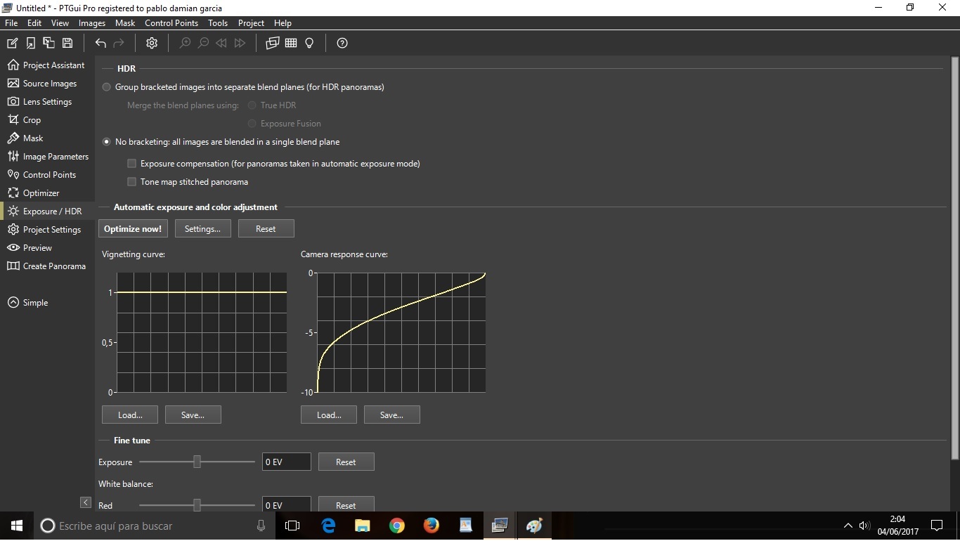960x541 pixels.
Task: Enable Exposure compensation checkbox
Action: 131,164
